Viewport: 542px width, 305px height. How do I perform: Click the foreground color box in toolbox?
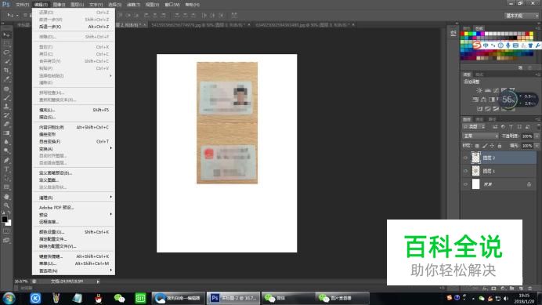click(x=5, y=219)
